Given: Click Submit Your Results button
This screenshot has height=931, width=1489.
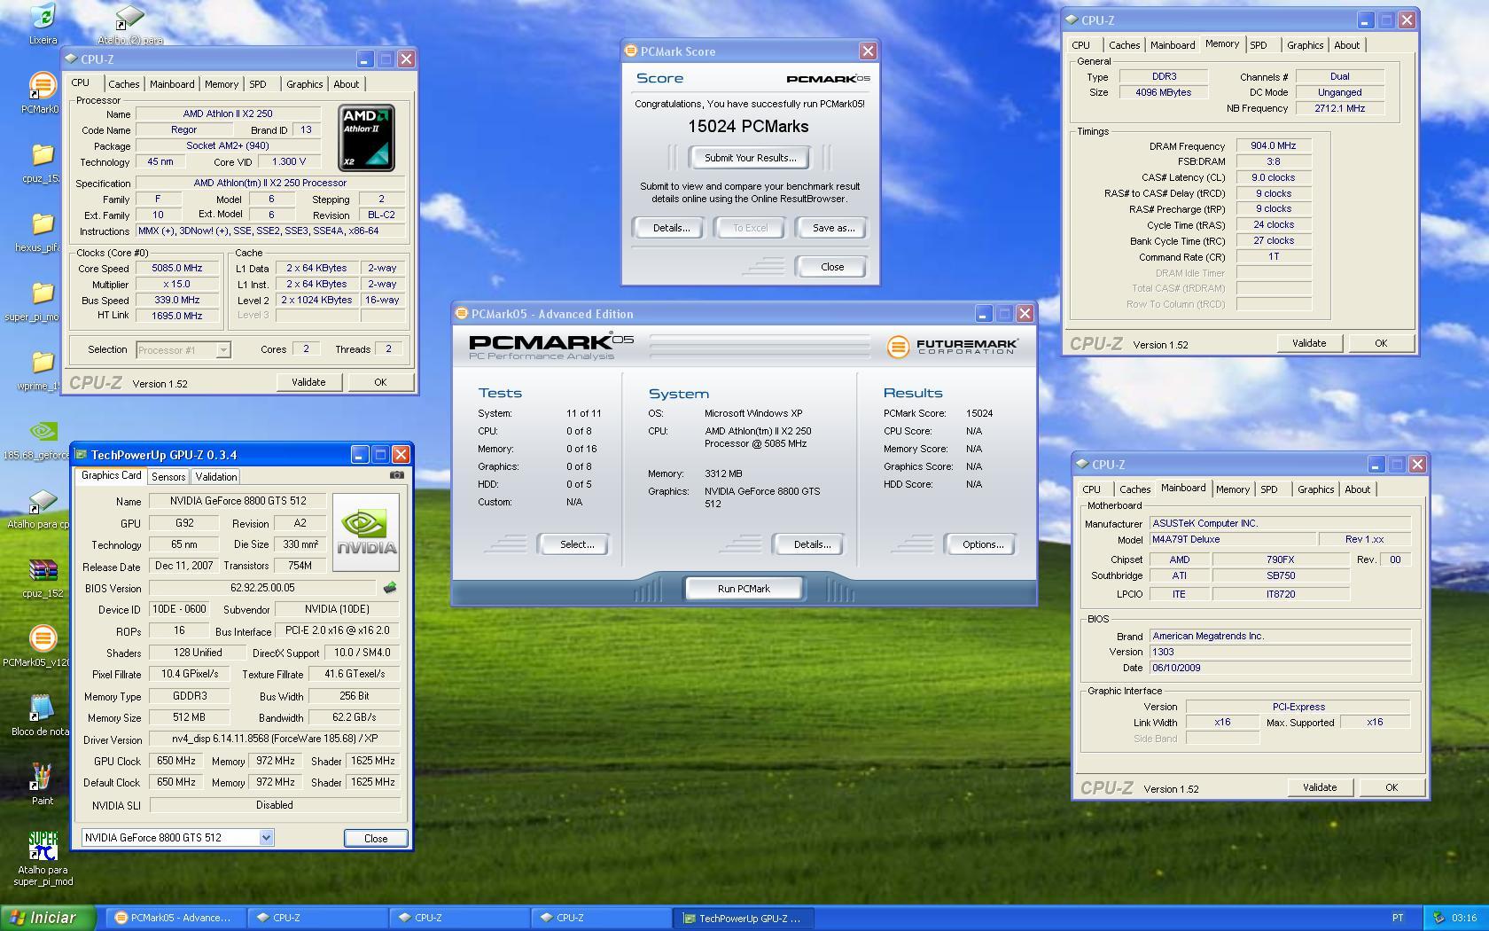Looking at the screenshot, I should (x=751, y=158).
